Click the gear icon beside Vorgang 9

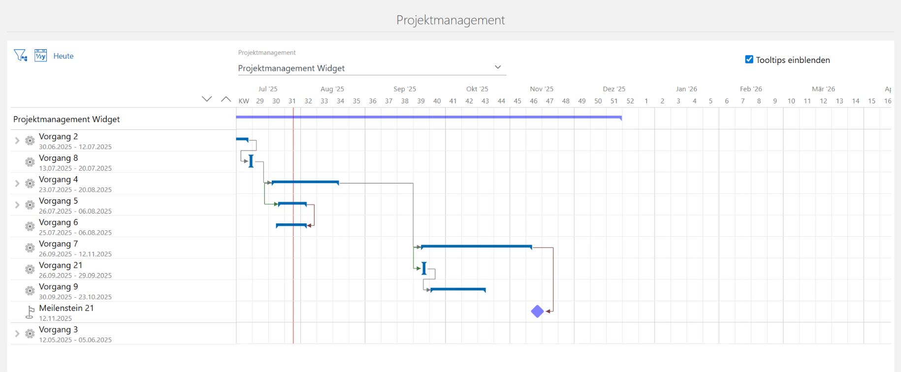pyautogui.click(x=30, y=291)
